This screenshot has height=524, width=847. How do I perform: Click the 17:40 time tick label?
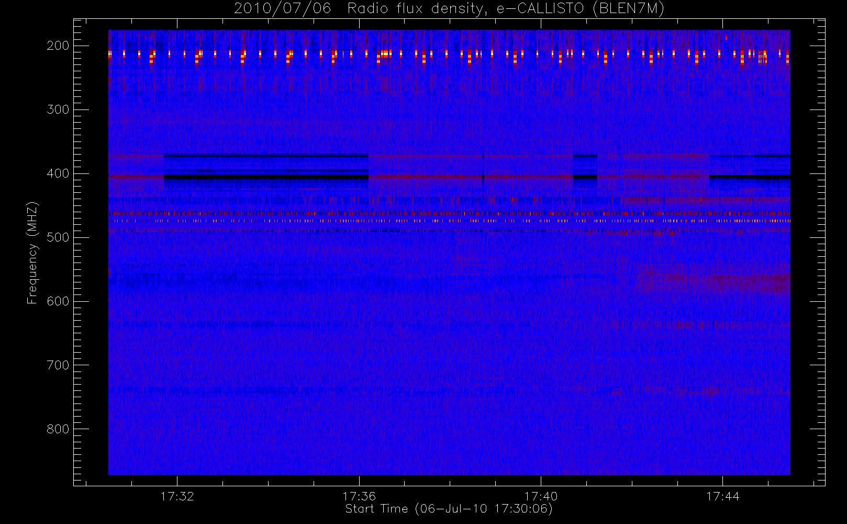pos(541,496)
